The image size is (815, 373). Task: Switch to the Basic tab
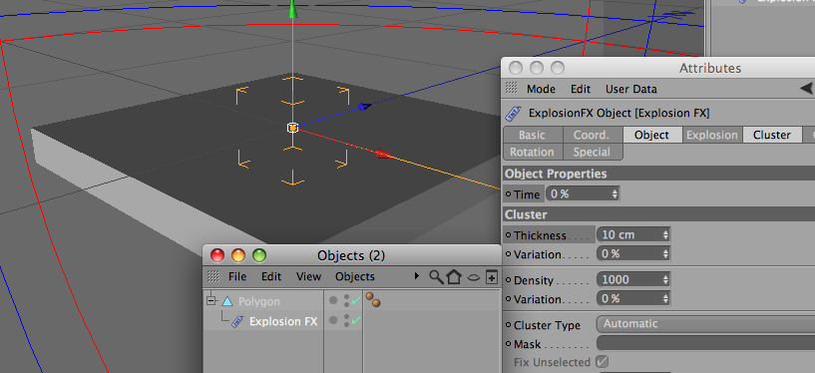pos(533,135)
